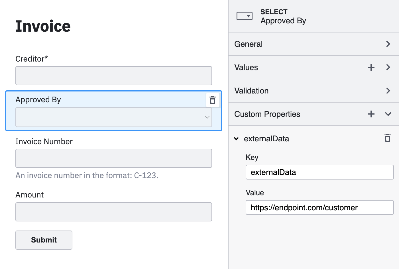Expand the Validation section chevron

pos(388,91)
